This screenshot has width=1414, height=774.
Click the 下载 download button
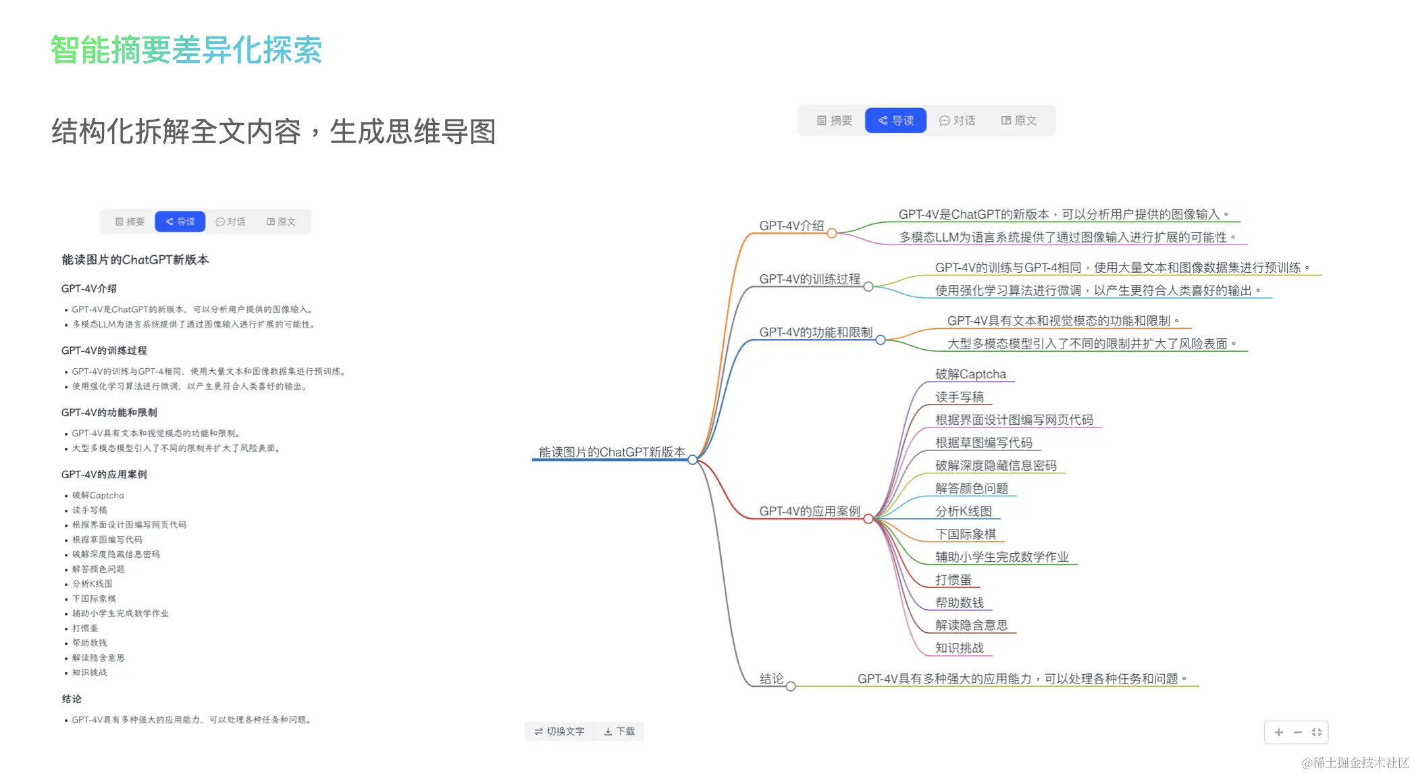coord(619,731)
